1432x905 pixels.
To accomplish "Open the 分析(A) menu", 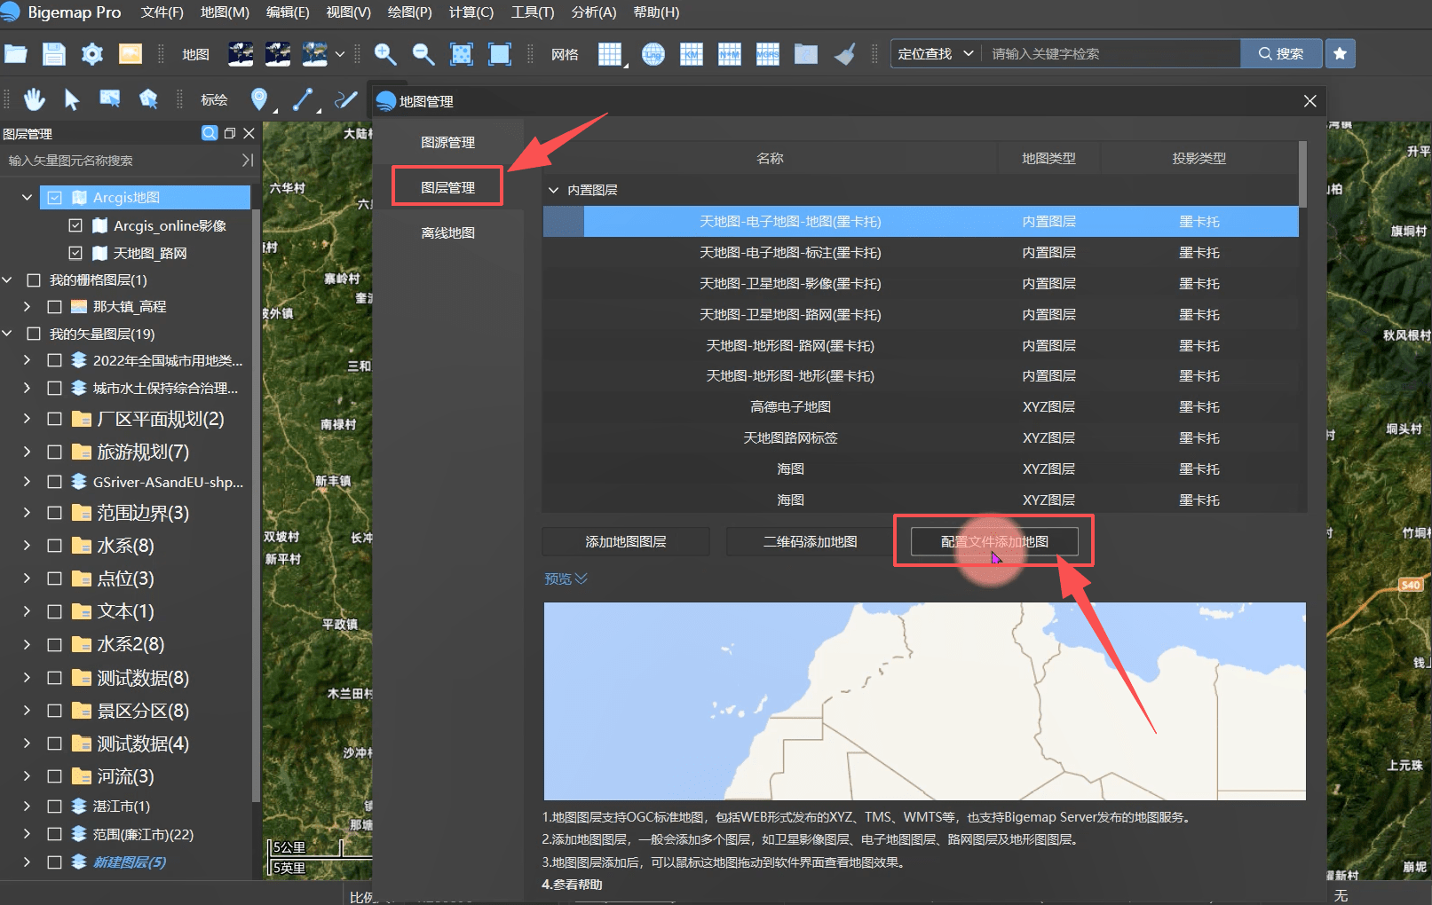I will (594, 12).
